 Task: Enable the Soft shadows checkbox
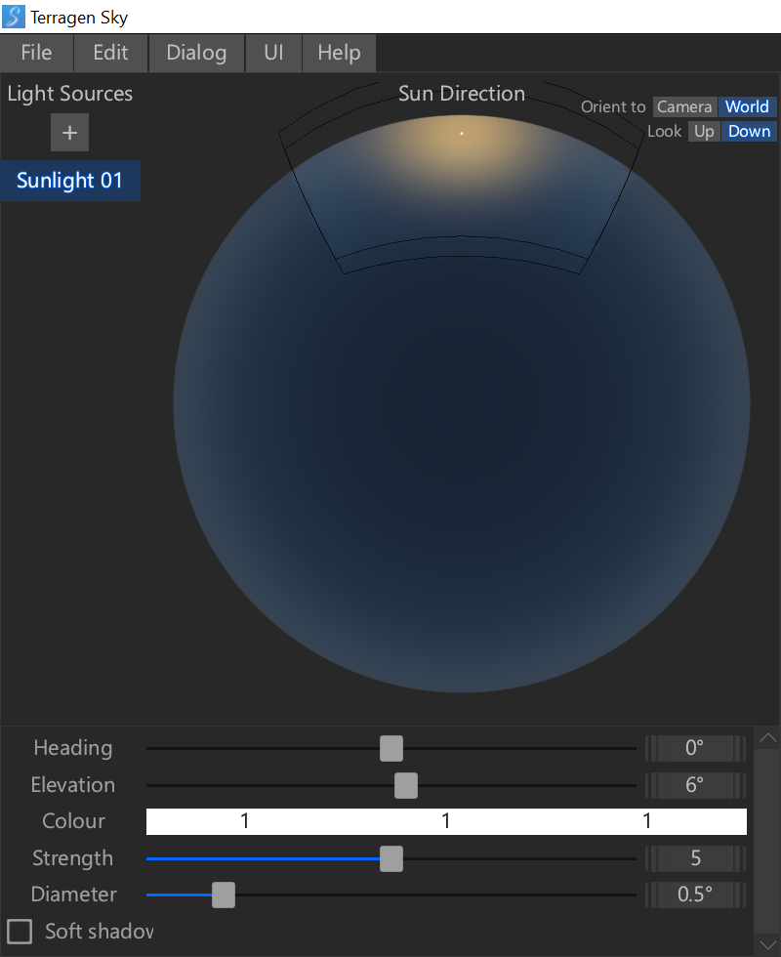[x=20, y=931]
